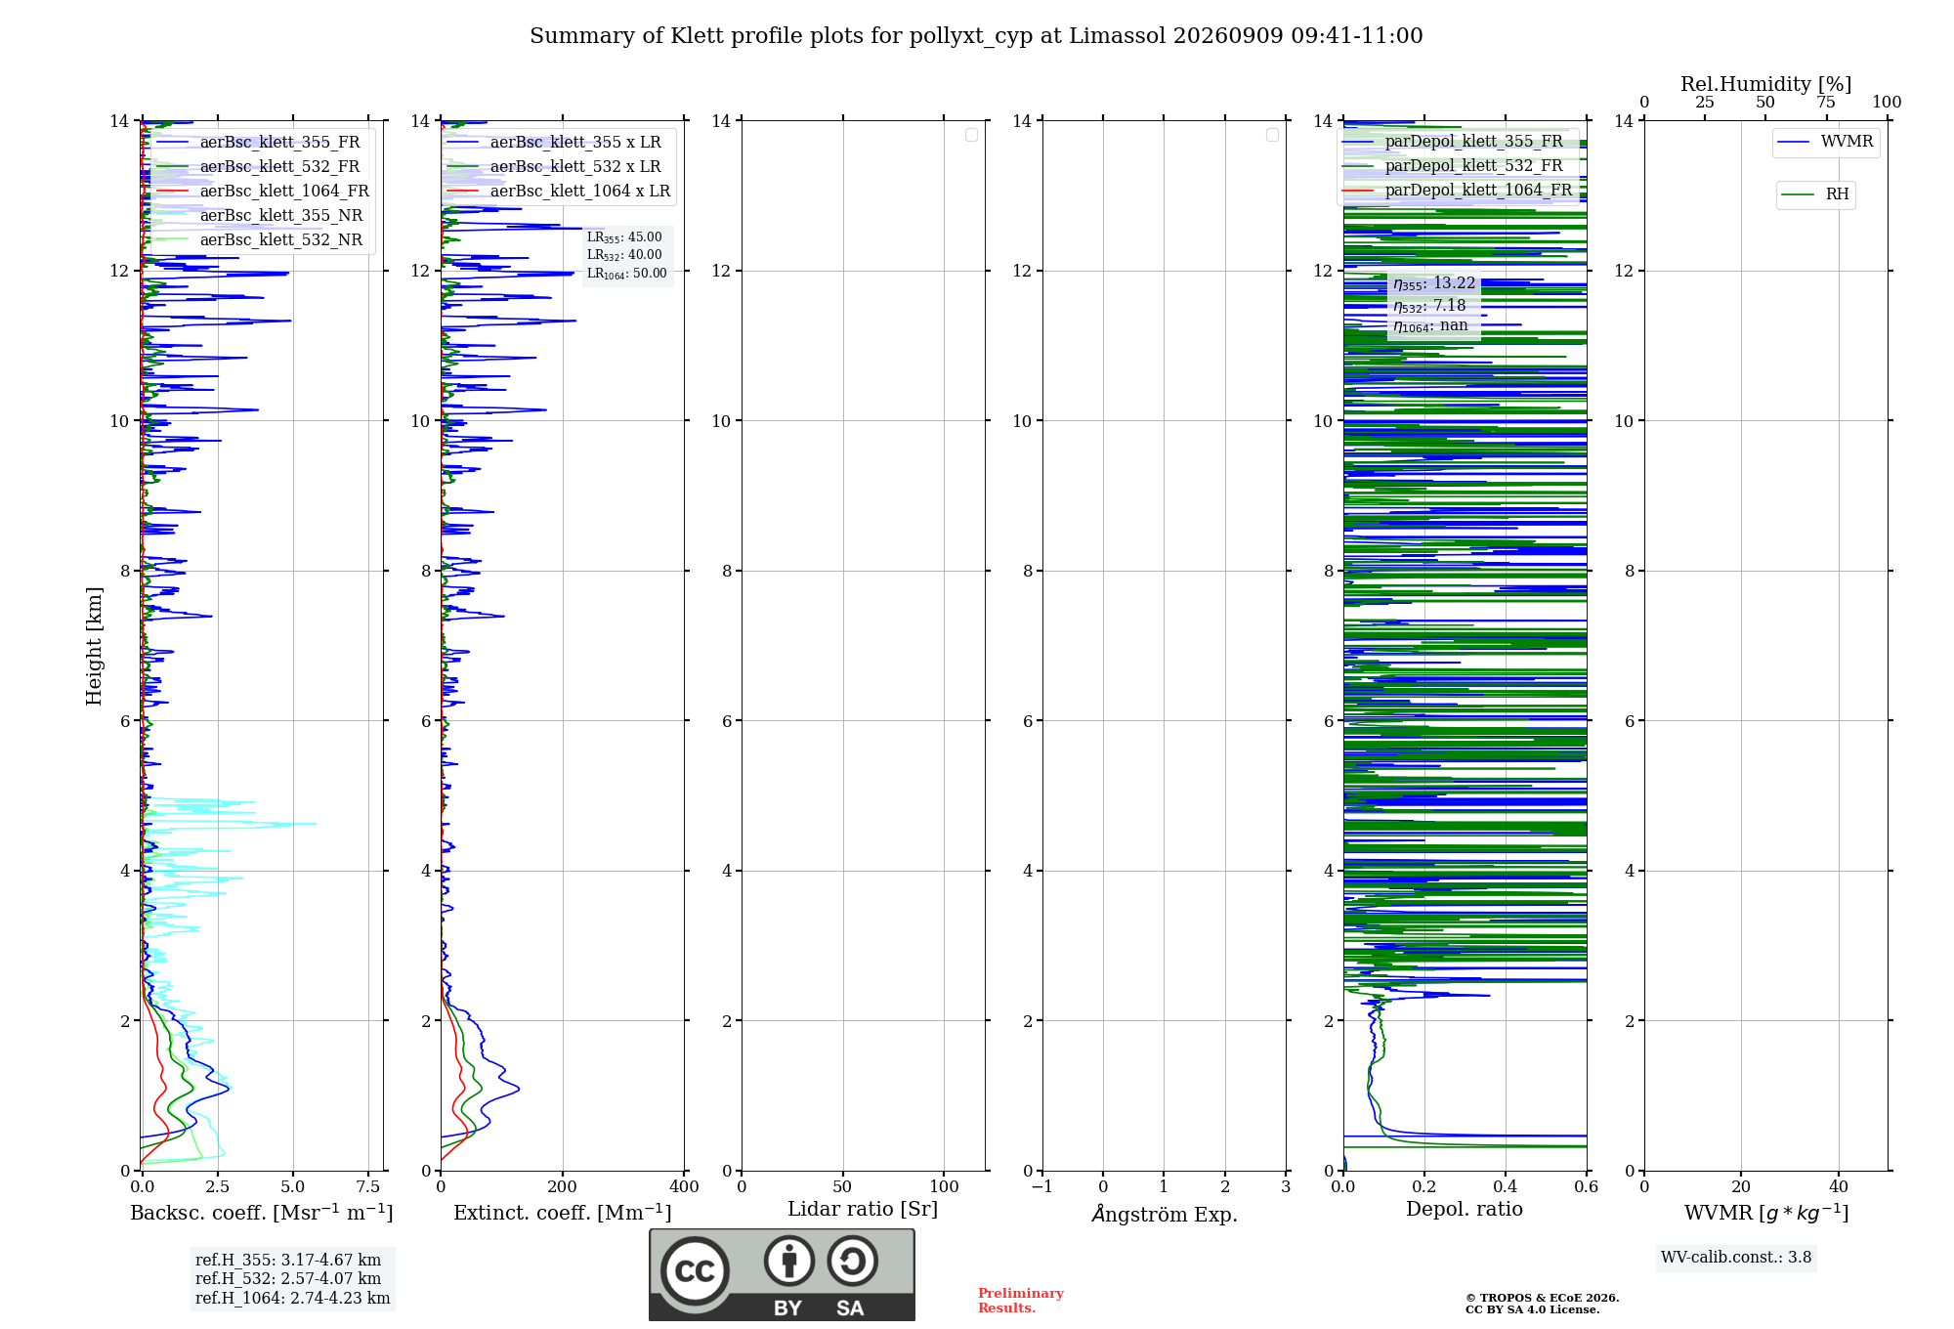
Task: Click the η355: 13.22 annotation
Action: 1434,284
